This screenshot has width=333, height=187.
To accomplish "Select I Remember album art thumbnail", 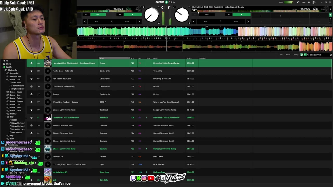I will [x=48, y=118].
